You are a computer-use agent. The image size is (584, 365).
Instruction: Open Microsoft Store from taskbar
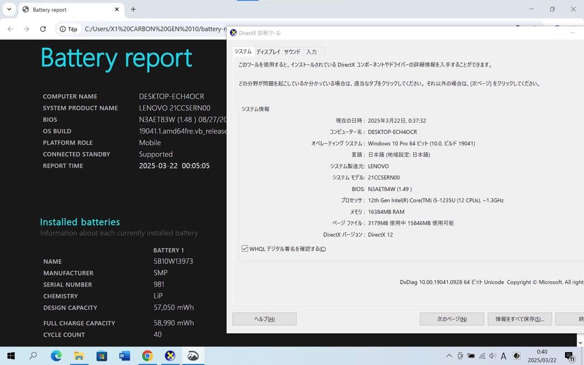point(102,356)
